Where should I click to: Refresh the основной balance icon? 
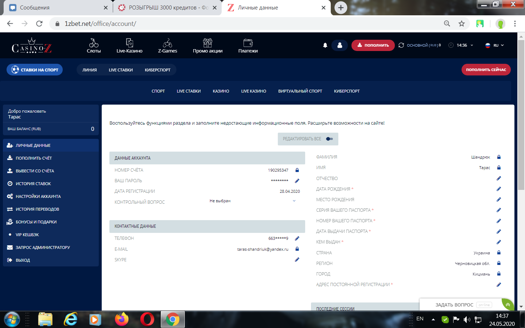point(401,45)
